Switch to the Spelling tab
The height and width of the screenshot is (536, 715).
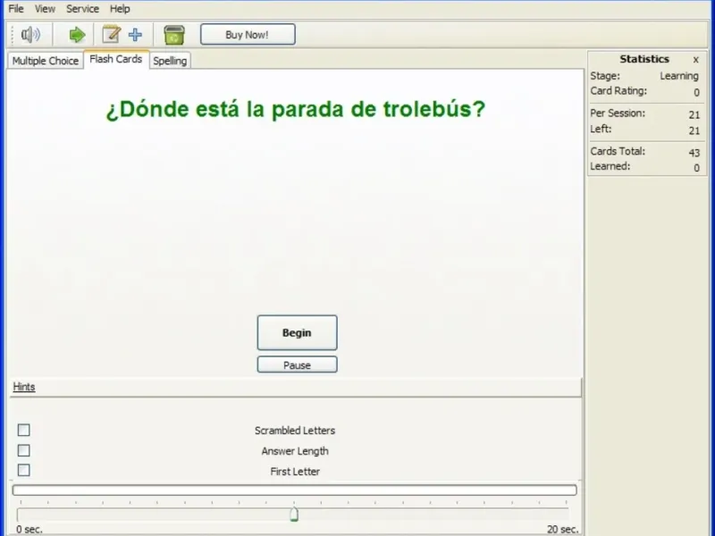pos(170,61)
